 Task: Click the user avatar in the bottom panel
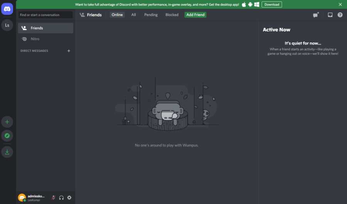22,197
